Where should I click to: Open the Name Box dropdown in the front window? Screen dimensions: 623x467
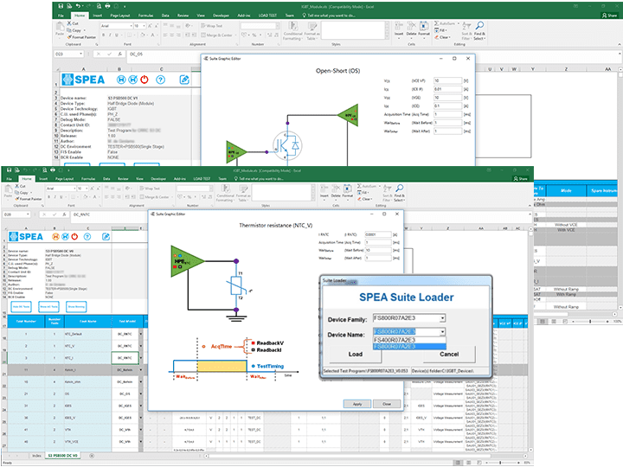28,214
